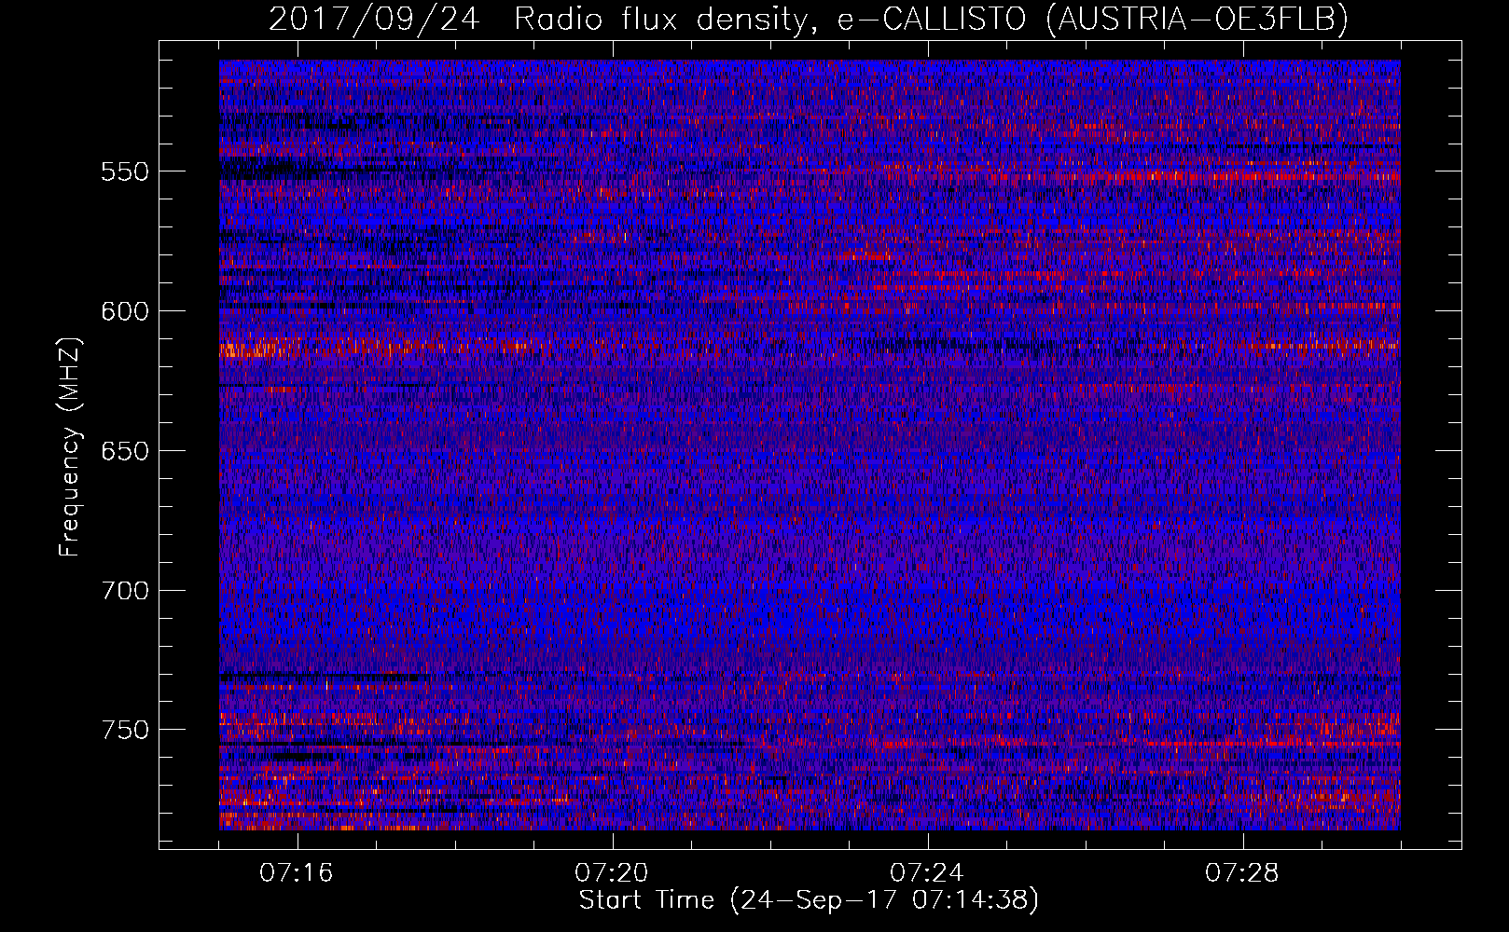1509x932 pixels.
Task: Click the 07:28 time tick label
Action: pyautogui.click(x=1242, y=873)
